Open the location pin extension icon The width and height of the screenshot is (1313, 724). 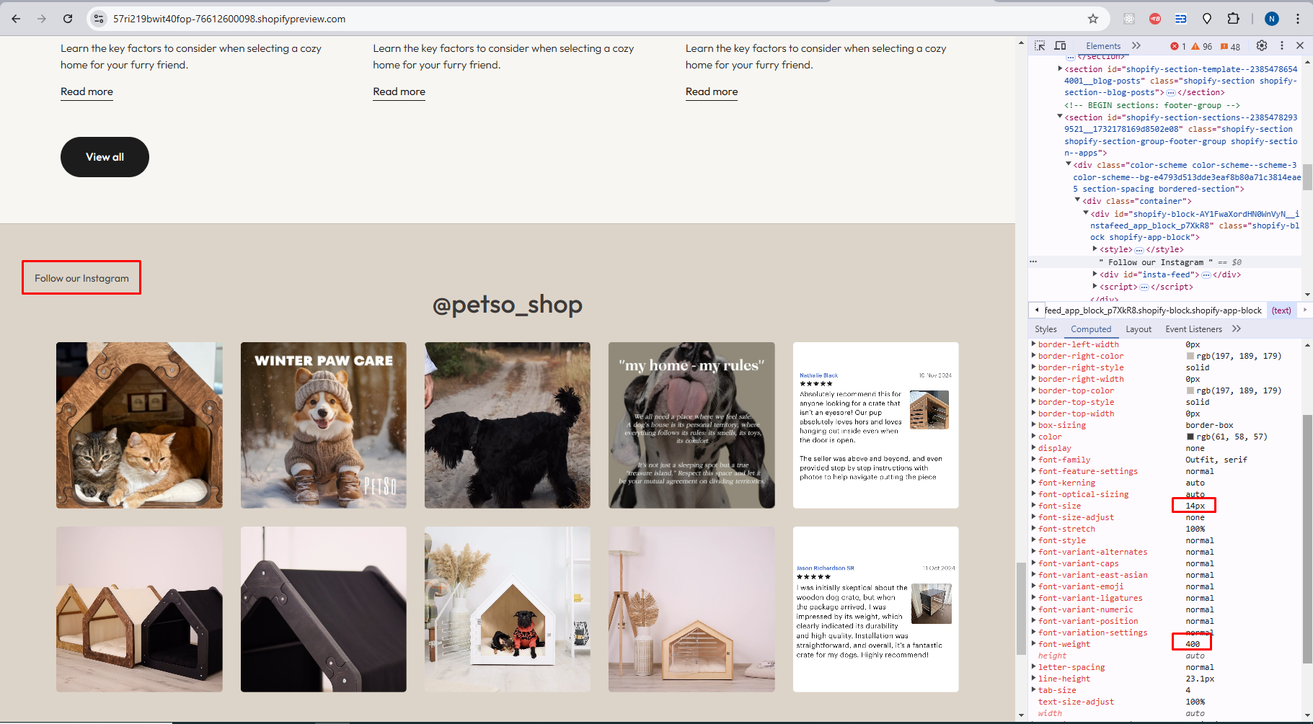coord(1207,19)
